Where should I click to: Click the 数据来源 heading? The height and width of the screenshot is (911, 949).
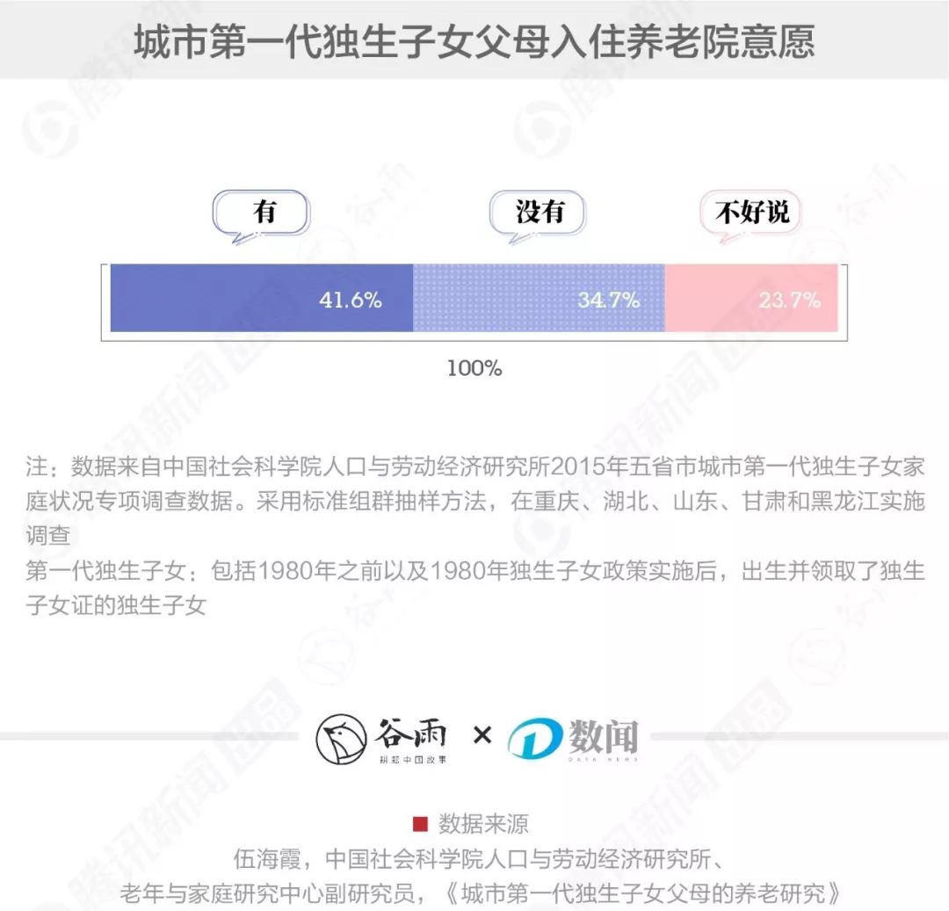pyautogui.click(x=483, y=824)
